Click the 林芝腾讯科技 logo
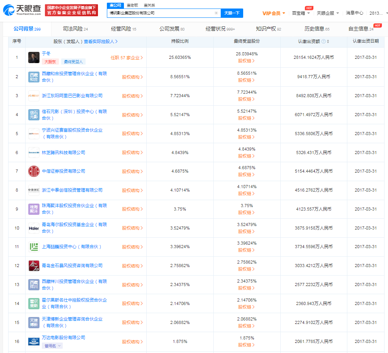Screen dimensions: 388x353 (34, 153)
